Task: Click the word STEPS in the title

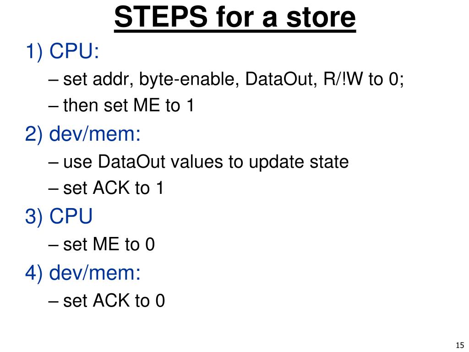Action: 161,17
